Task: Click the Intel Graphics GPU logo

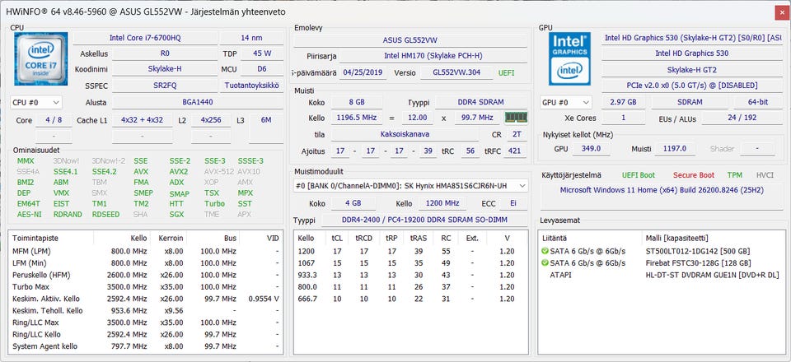Action: point(569,58)
